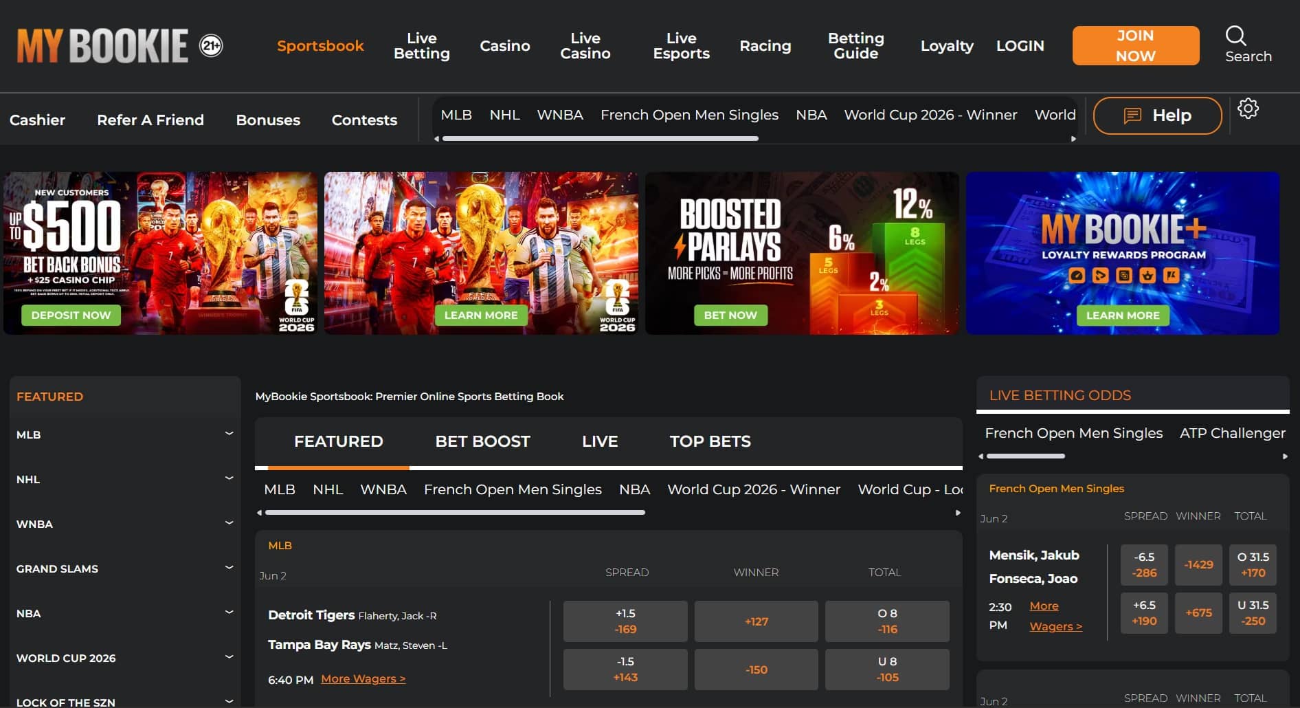Open More Wagers for Mensik vs Fonseca

pyautogui.click(x=1055, y=616)
